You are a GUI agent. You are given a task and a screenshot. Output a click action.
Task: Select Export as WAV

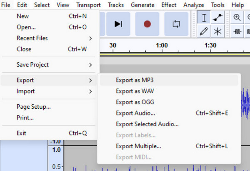[x=131, y=91]
